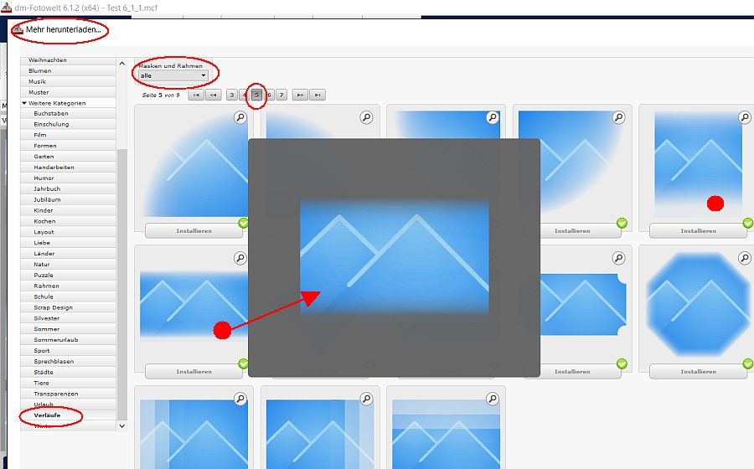This screenshot has width=754, height=469.
Task: Magnify the bottom-fading mask in the top row
Action: (745, 117)
